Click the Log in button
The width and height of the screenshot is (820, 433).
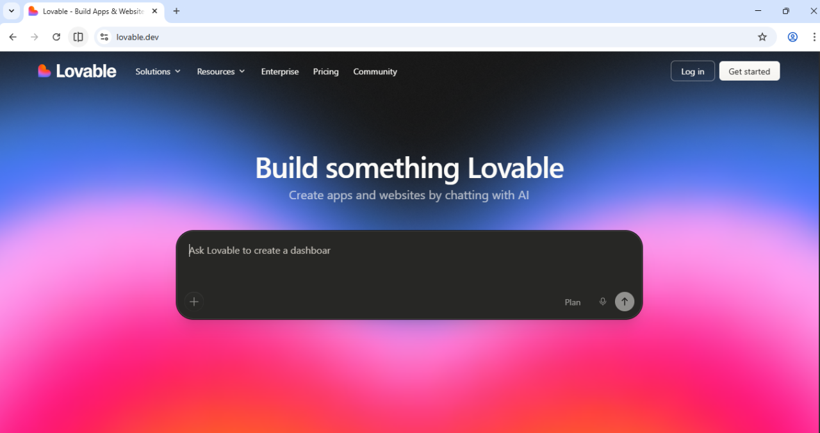click(x=693, y=71)
